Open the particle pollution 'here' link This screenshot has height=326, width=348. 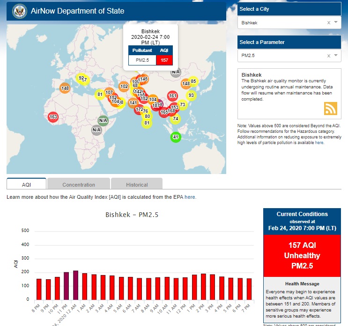point(319,143)
